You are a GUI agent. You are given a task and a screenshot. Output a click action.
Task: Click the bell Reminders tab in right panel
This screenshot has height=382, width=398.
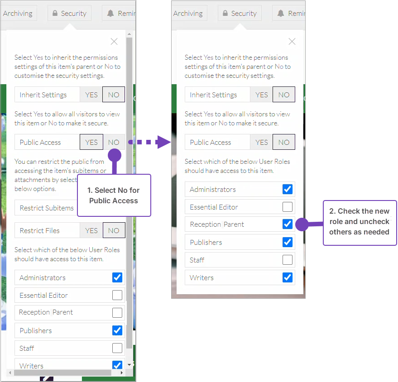click(x=290, y=13)
